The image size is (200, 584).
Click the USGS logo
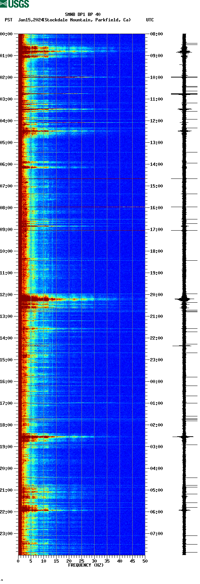pyautogui.click(x=14, y=4)
